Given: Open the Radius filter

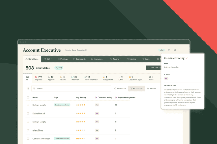Looking at the screenshot, I should [151, 89].
